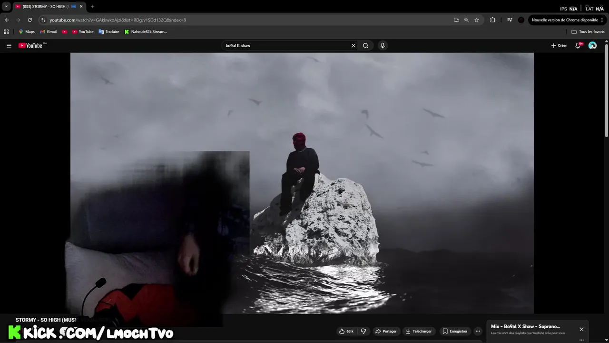Start voice search with the microphone icon
The width and height of the screenshot is (609, 343).
tap(383, 46)
